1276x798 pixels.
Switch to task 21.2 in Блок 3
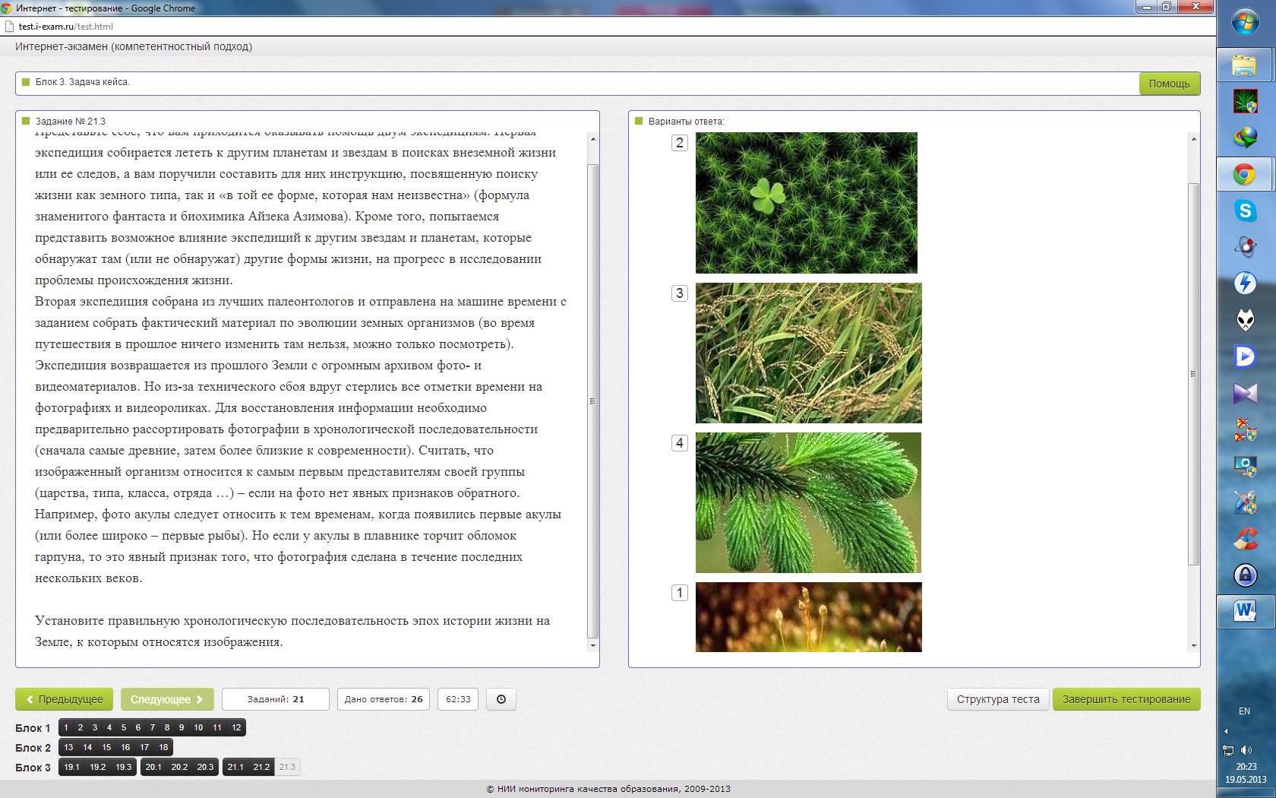pyautogui.click(x=261, y=767)
